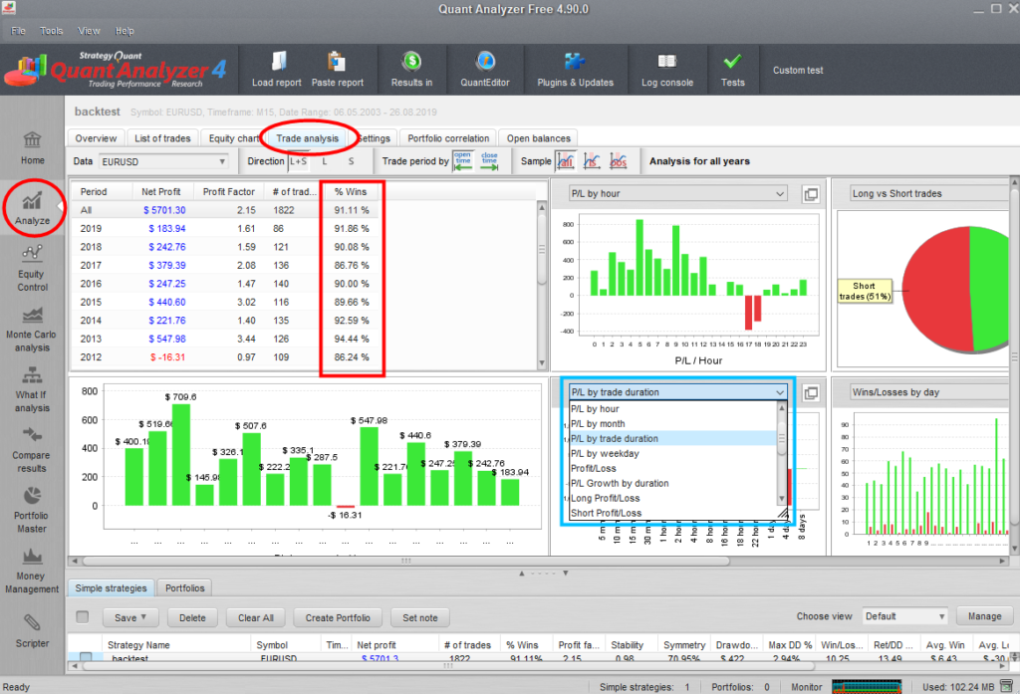Click the Quant Analyzer 4 logo
The height and width of the screenshot is (694, 1020).
coord(118,70)
